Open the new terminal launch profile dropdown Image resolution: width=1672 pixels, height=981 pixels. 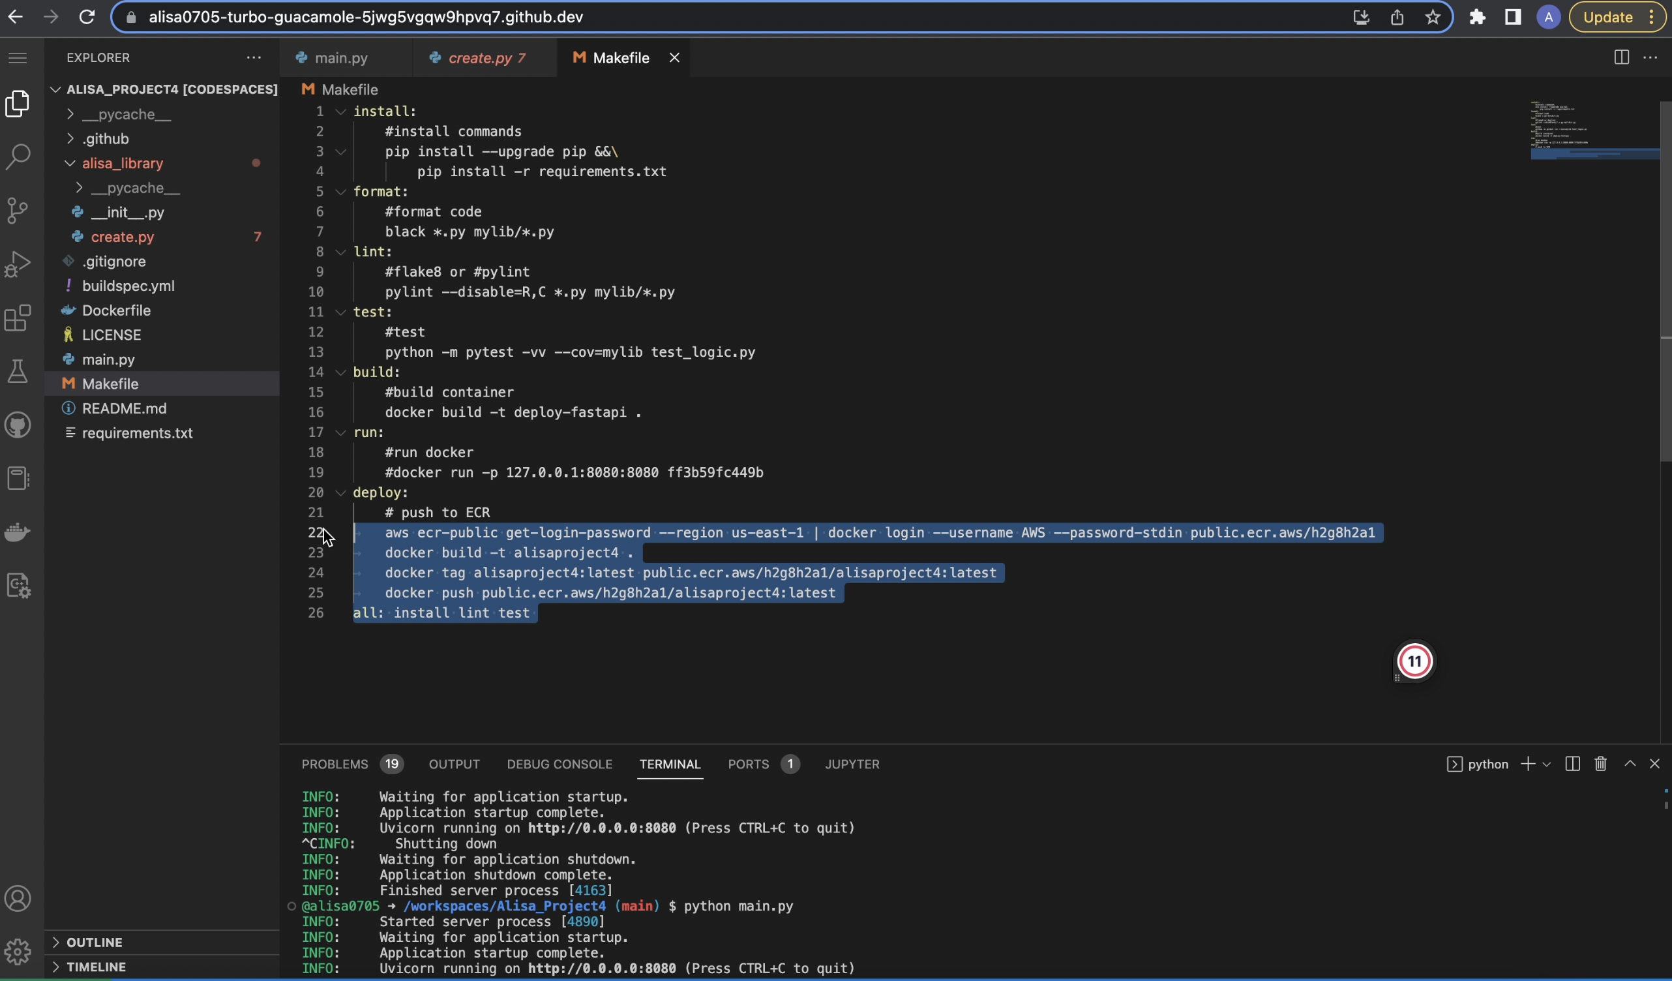click(1547, 764)
